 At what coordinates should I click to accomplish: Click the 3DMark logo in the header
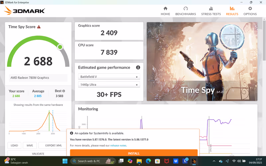25,11
